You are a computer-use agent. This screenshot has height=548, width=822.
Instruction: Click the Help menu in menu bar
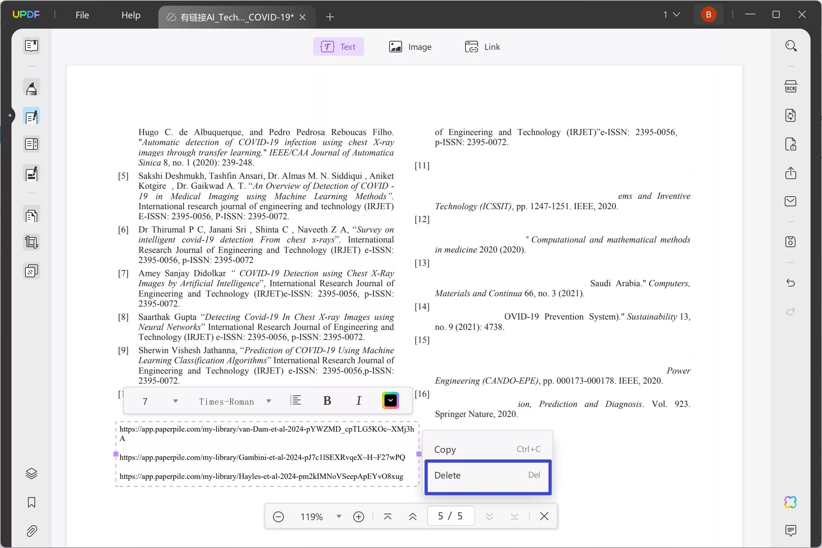[x=131, y=15]
